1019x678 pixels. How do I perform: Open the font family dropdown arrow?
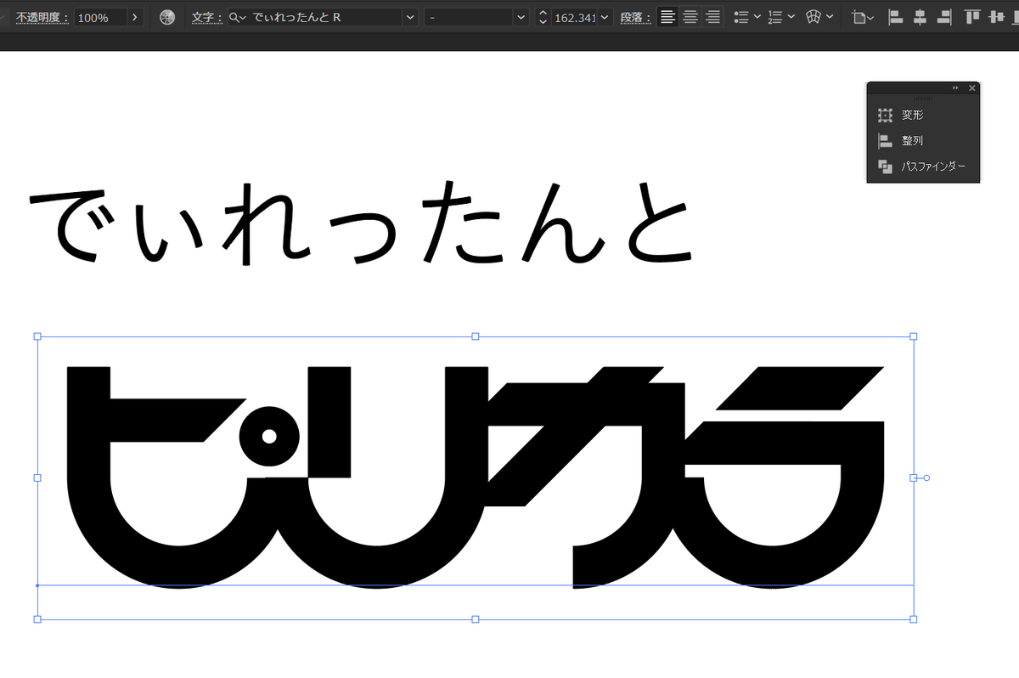[x=411, y=17]
